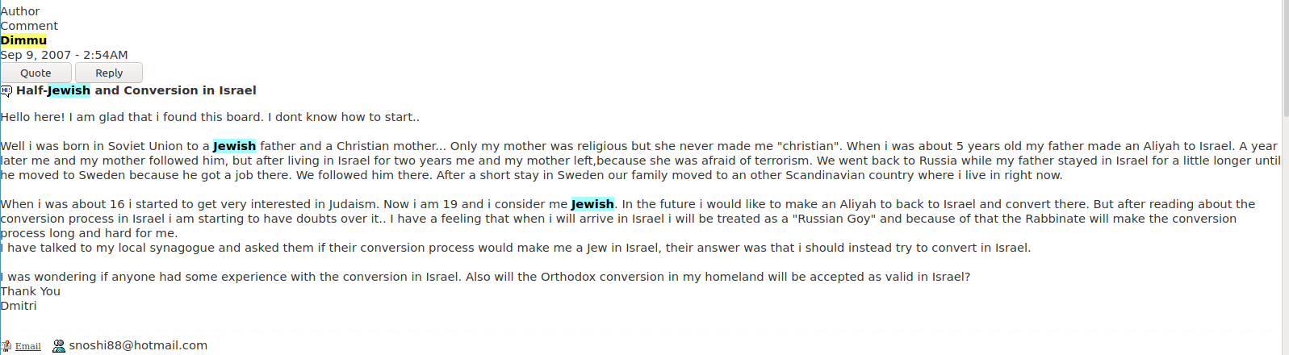The image size is (1289, 355).
Task: Click the Dmitri signature line
Action: pos(19,306)
